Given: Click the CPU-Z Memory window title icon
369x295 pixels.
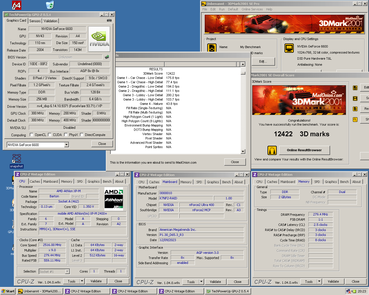Looking at the screenshot, I should coord(255,175).
